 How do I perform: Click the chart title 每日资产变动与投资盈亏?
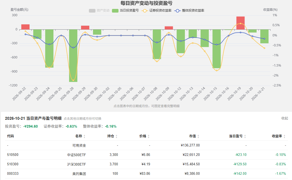(x=146, y=3)
